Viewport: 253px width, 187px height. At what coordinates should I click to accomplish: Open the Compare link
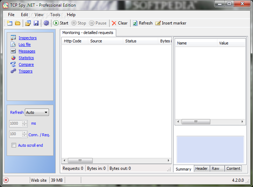pos(26,64)
